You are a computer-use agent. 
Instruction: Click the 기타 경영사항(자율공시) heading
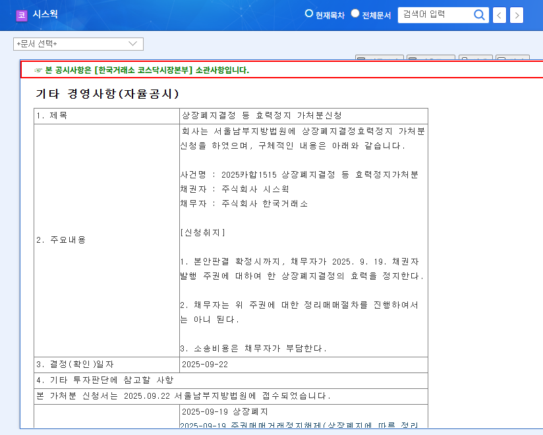(107, 93)
